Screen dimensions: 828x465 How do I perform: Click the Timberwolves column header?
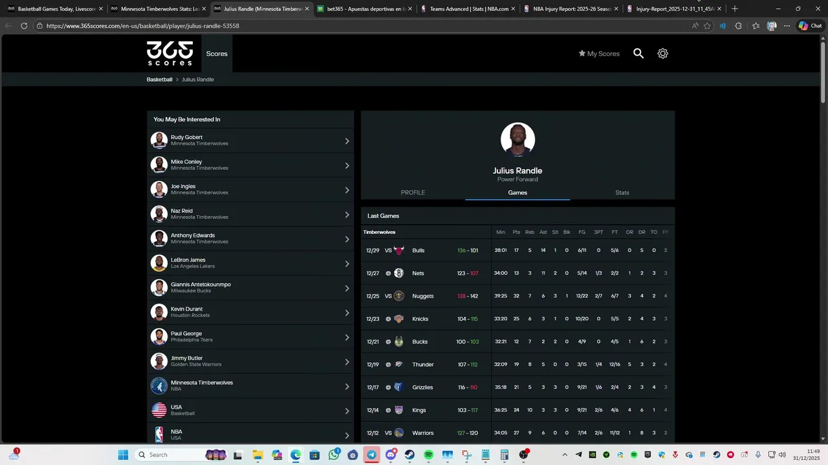379,232
